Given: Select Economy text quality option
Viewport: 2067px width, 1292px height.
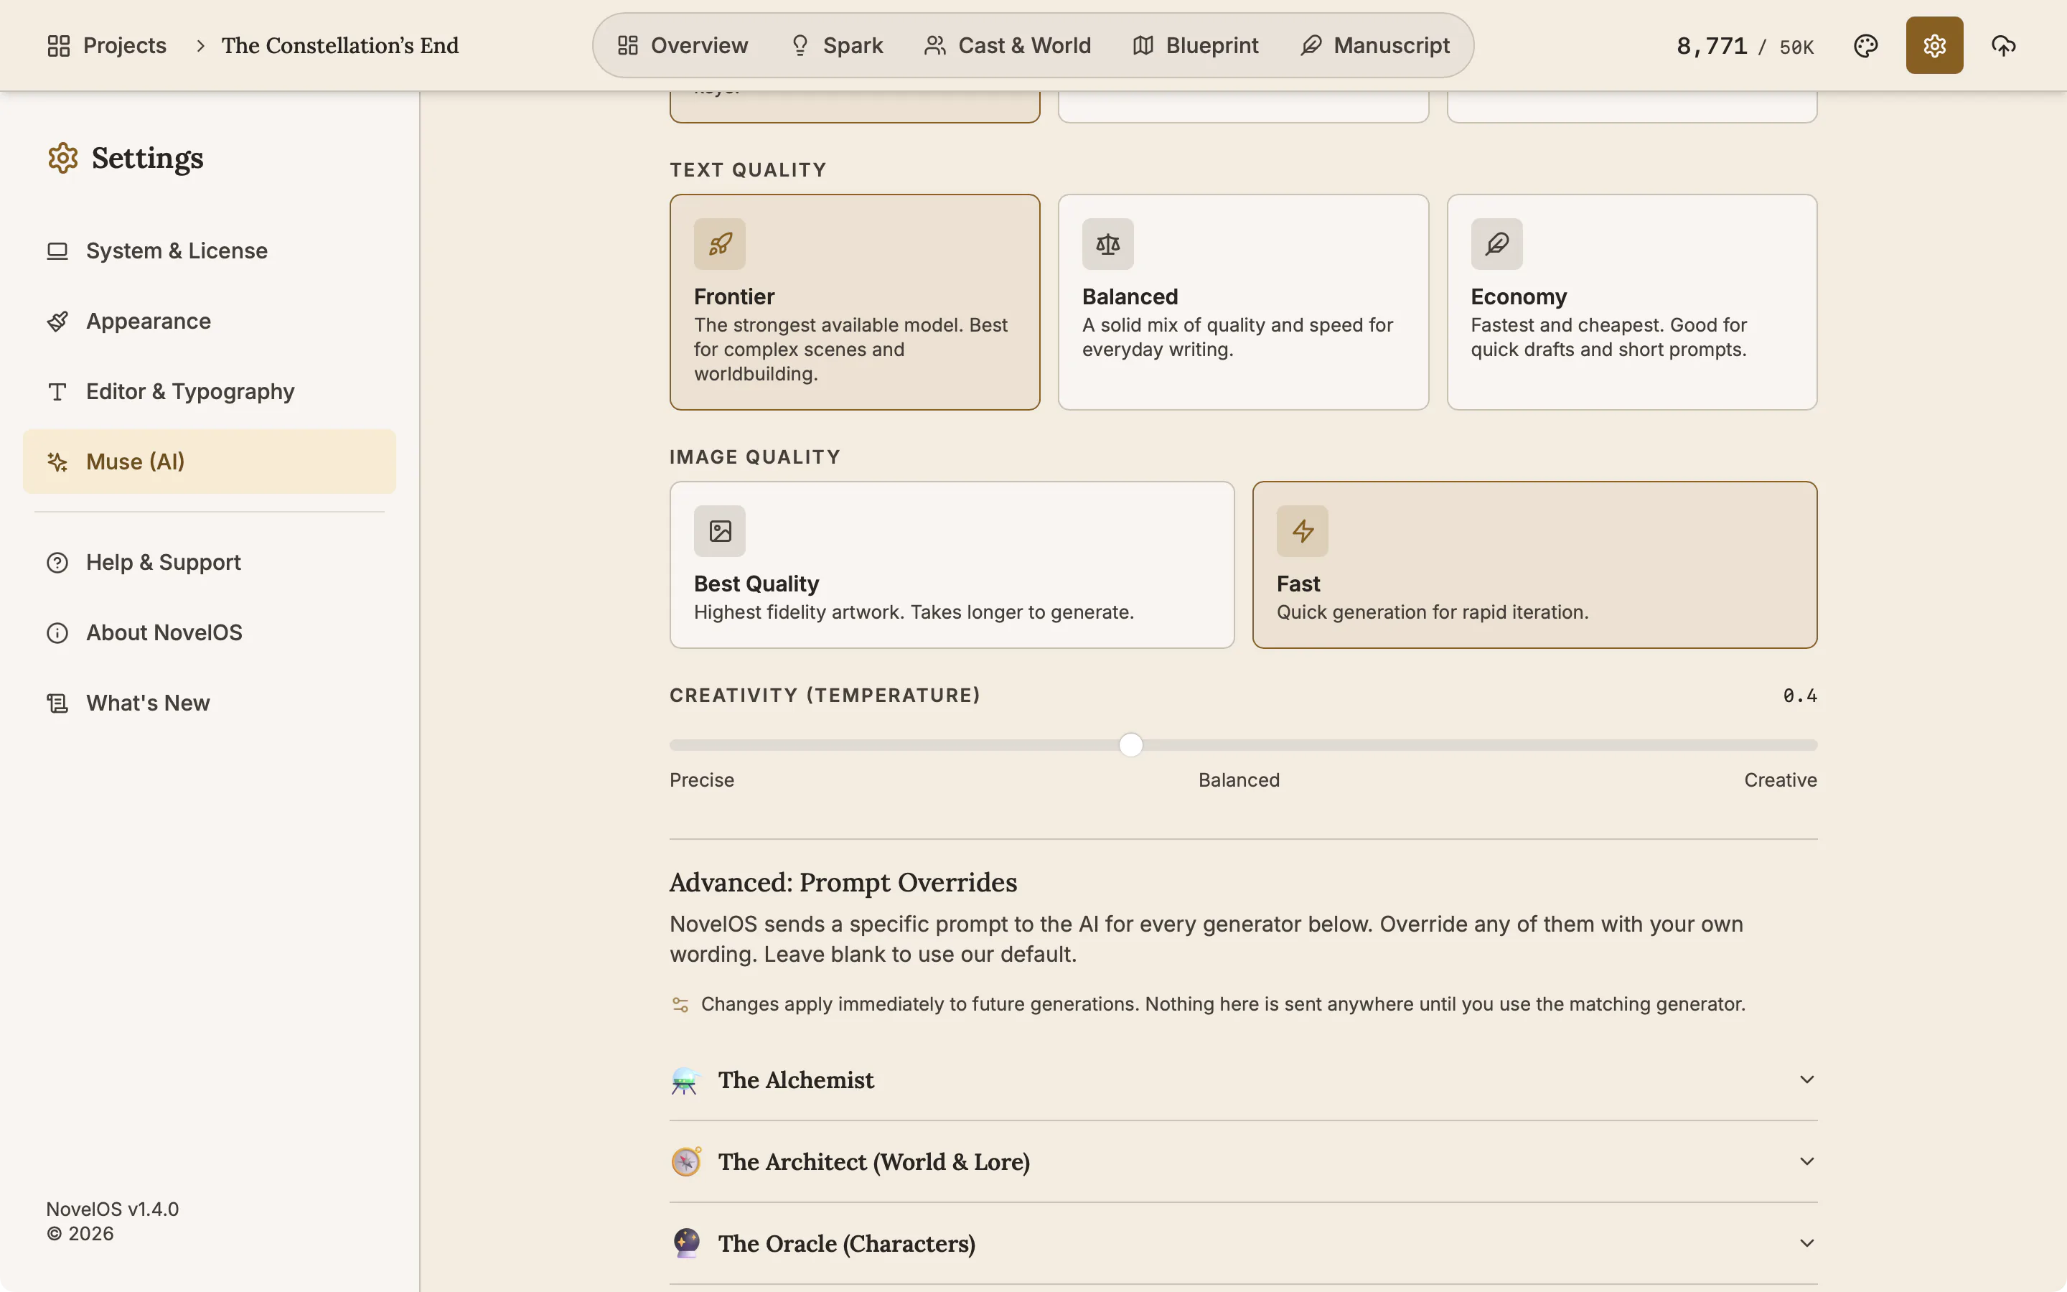Looking at the screenshot, I should coord(1631,301).
